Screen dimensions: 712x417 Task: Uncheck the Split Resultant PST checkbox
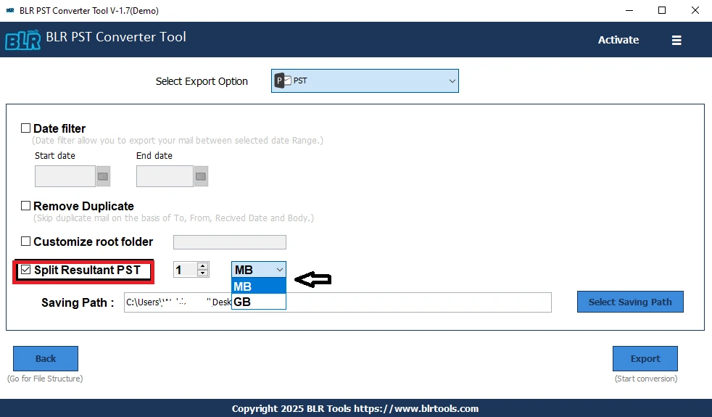[x=26, y=270]
